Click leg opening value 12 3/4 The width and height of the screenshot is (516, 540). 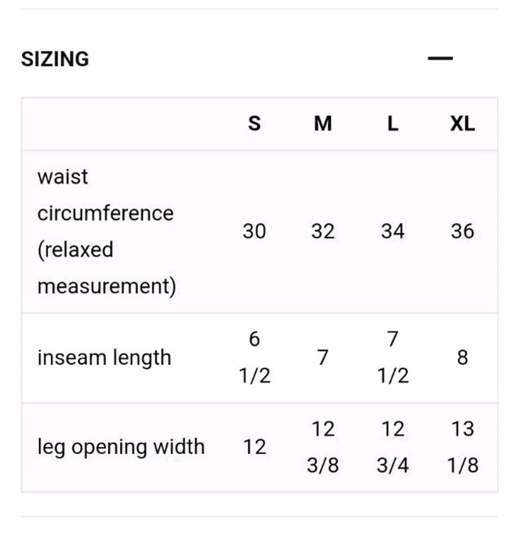pyautogui.click(x=393, y=447)
